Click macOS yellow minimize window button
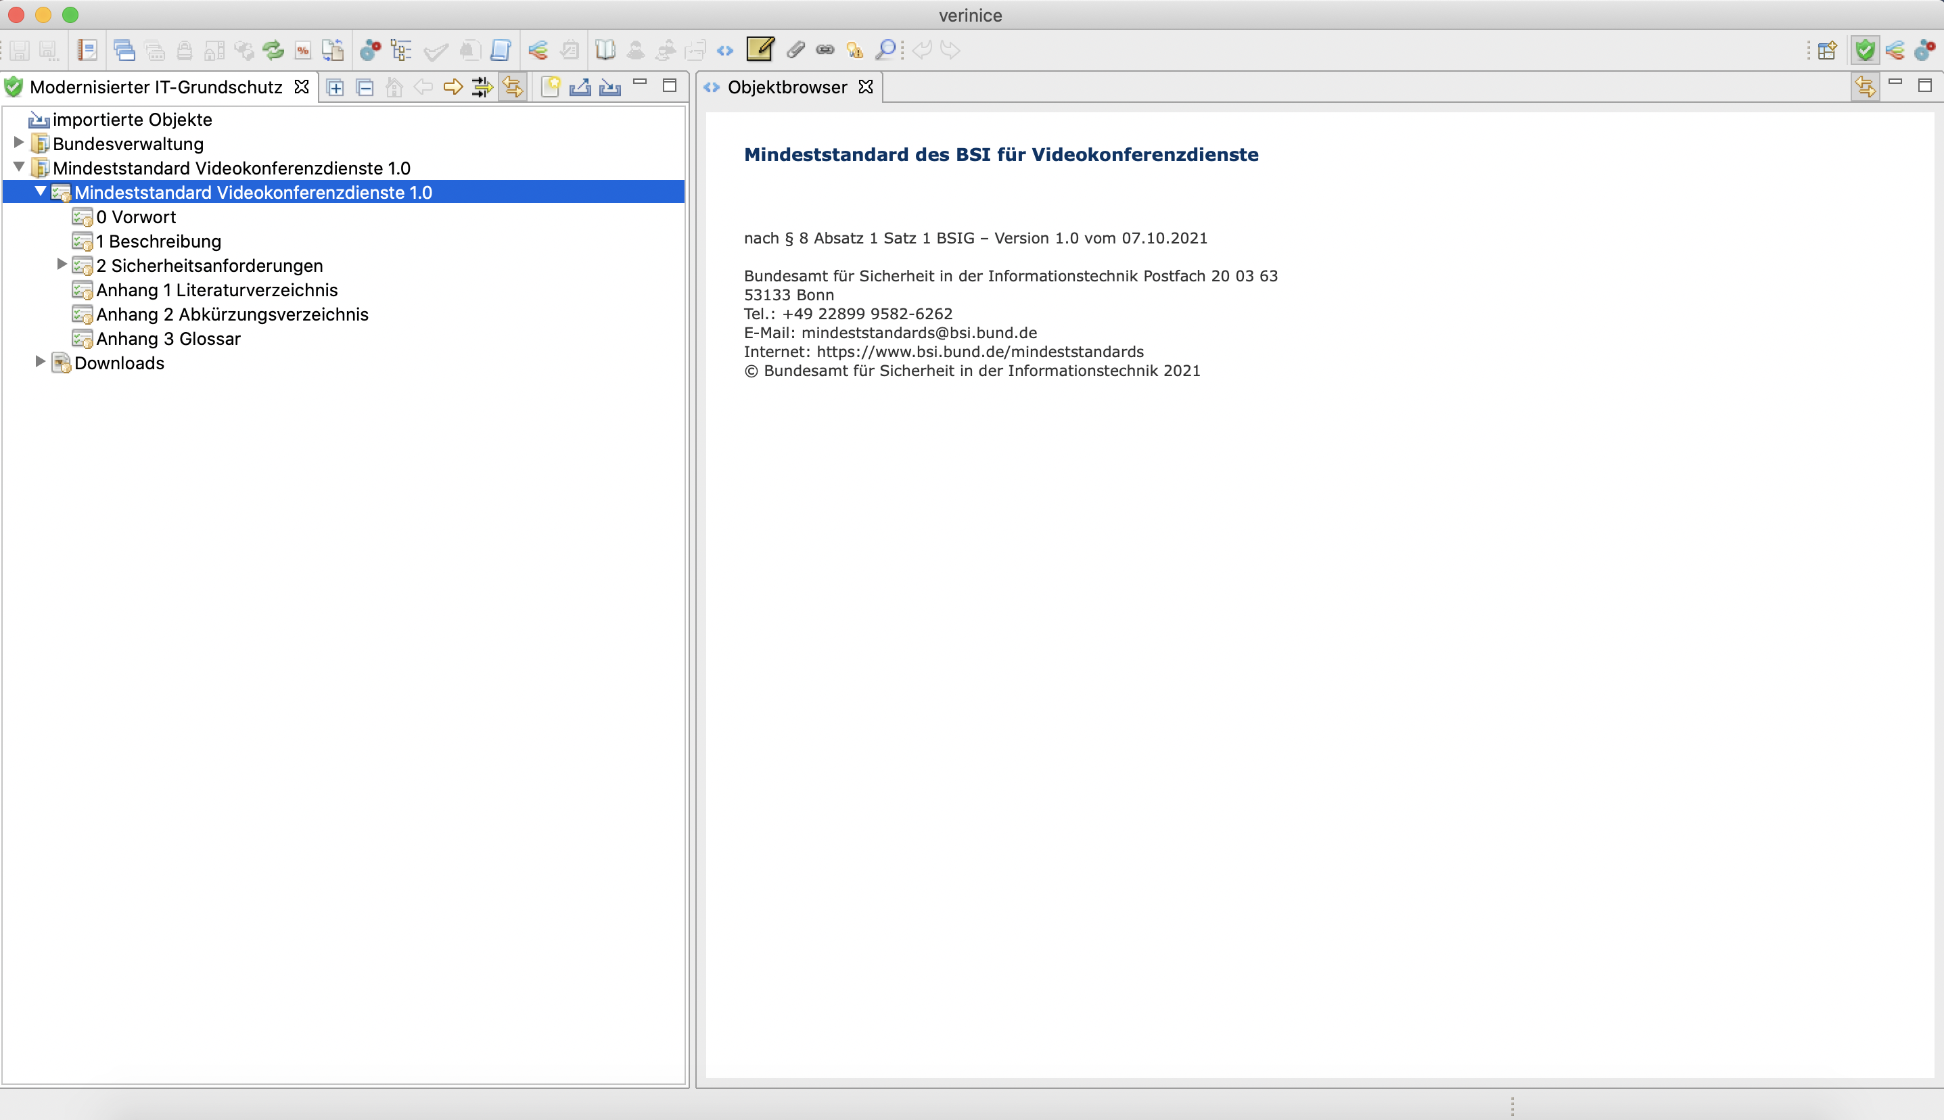The height and width of the screenshot is (1120, 1944). click(43, 15)
